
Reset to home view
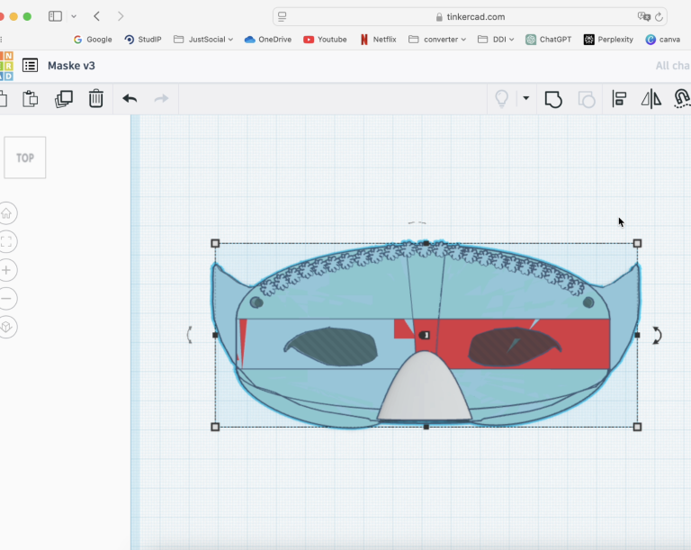7,213
